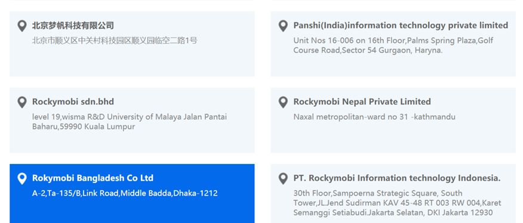
Task: Click the location pin next to Panshi(India)
Action: pyautogui.click(x=283, y=26)
